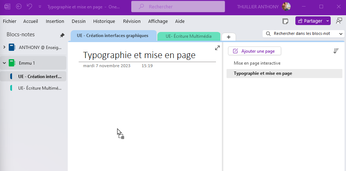Undo the last action with the undo icon
Screen dimensions: 346x171
[x=30, y=7]
